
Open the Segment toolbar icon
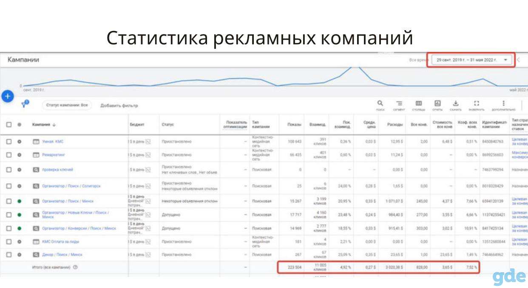click(399, 103)
